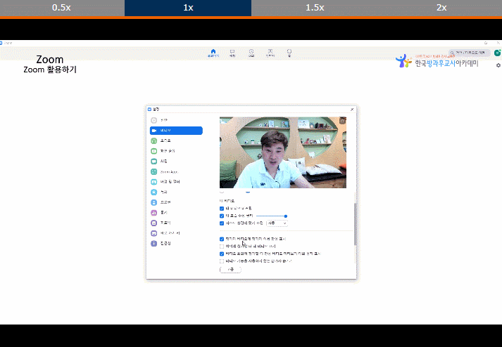Image resolution: width=502 pixels, height=347 pixels.
Task: Click the Advanced button below the checkboxes
Action: 230,269
